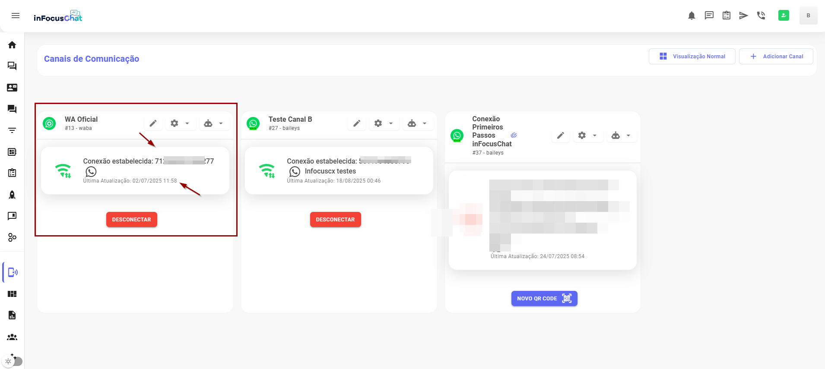825x369 pixels.
Task: Disconnect the WA Oficial channel
Action: click(132, 220)
